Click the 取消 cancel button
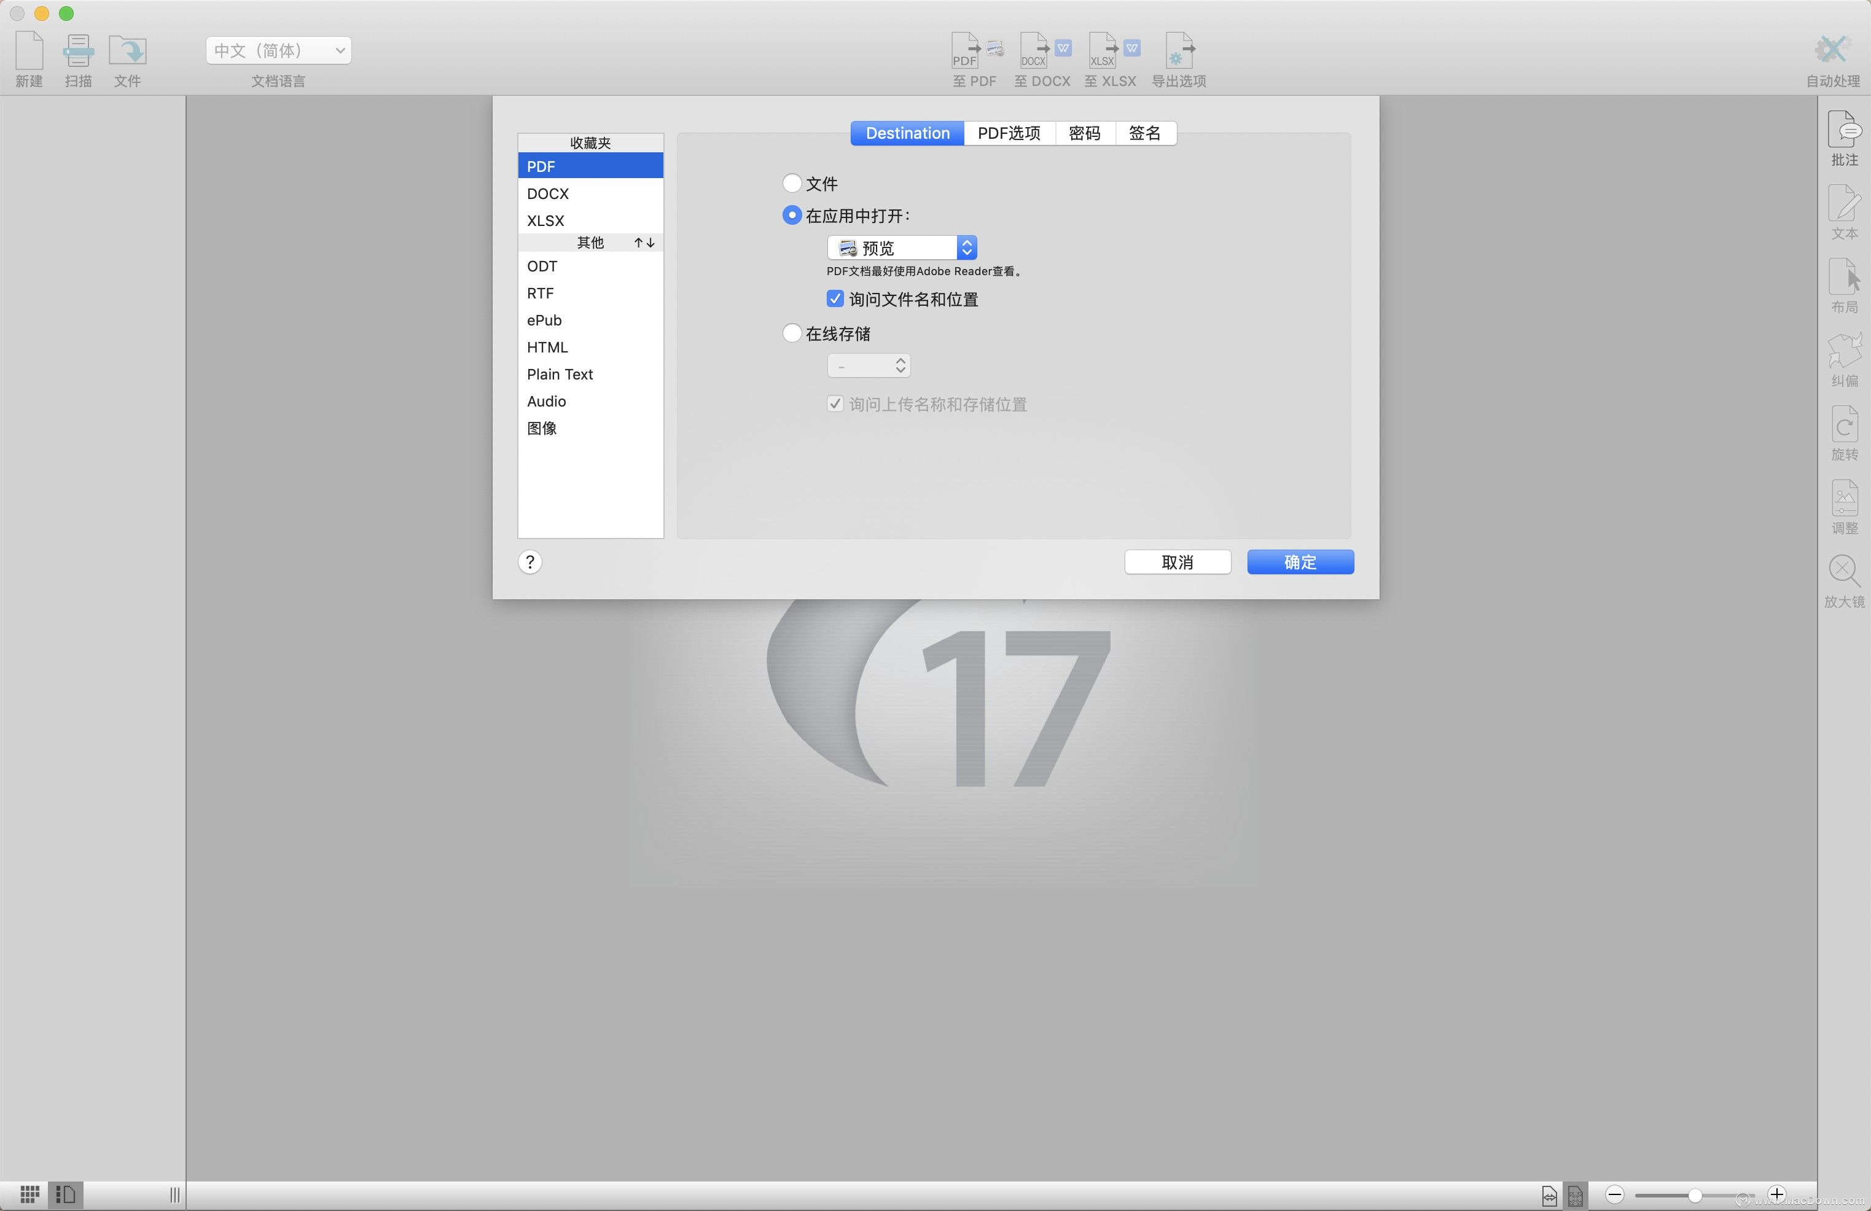Viewport: 1871px width, 1211px height. [x=1177, y=562]
